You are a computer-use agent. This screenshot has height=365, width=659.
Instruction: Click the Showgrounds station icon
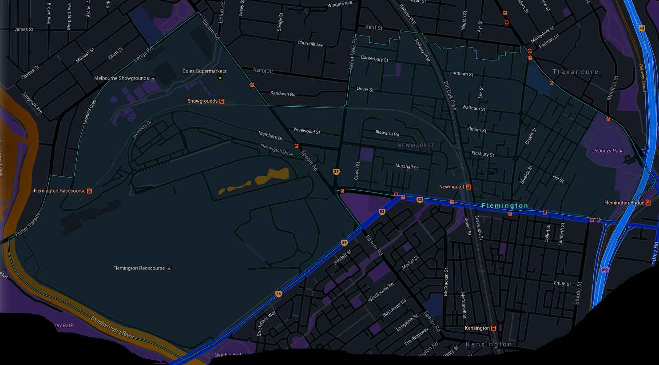(x=222, y=101)
